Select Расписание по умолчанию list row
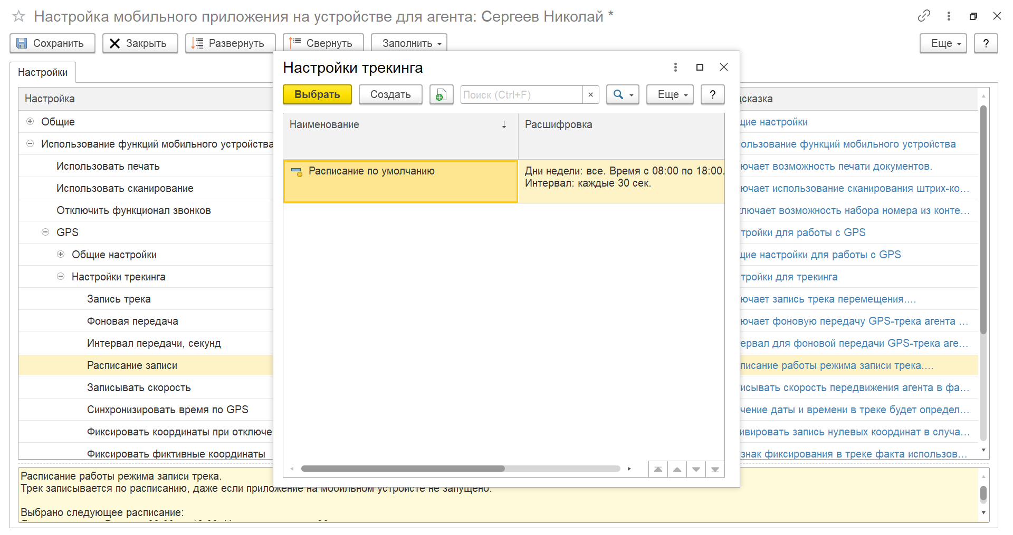 400,181
